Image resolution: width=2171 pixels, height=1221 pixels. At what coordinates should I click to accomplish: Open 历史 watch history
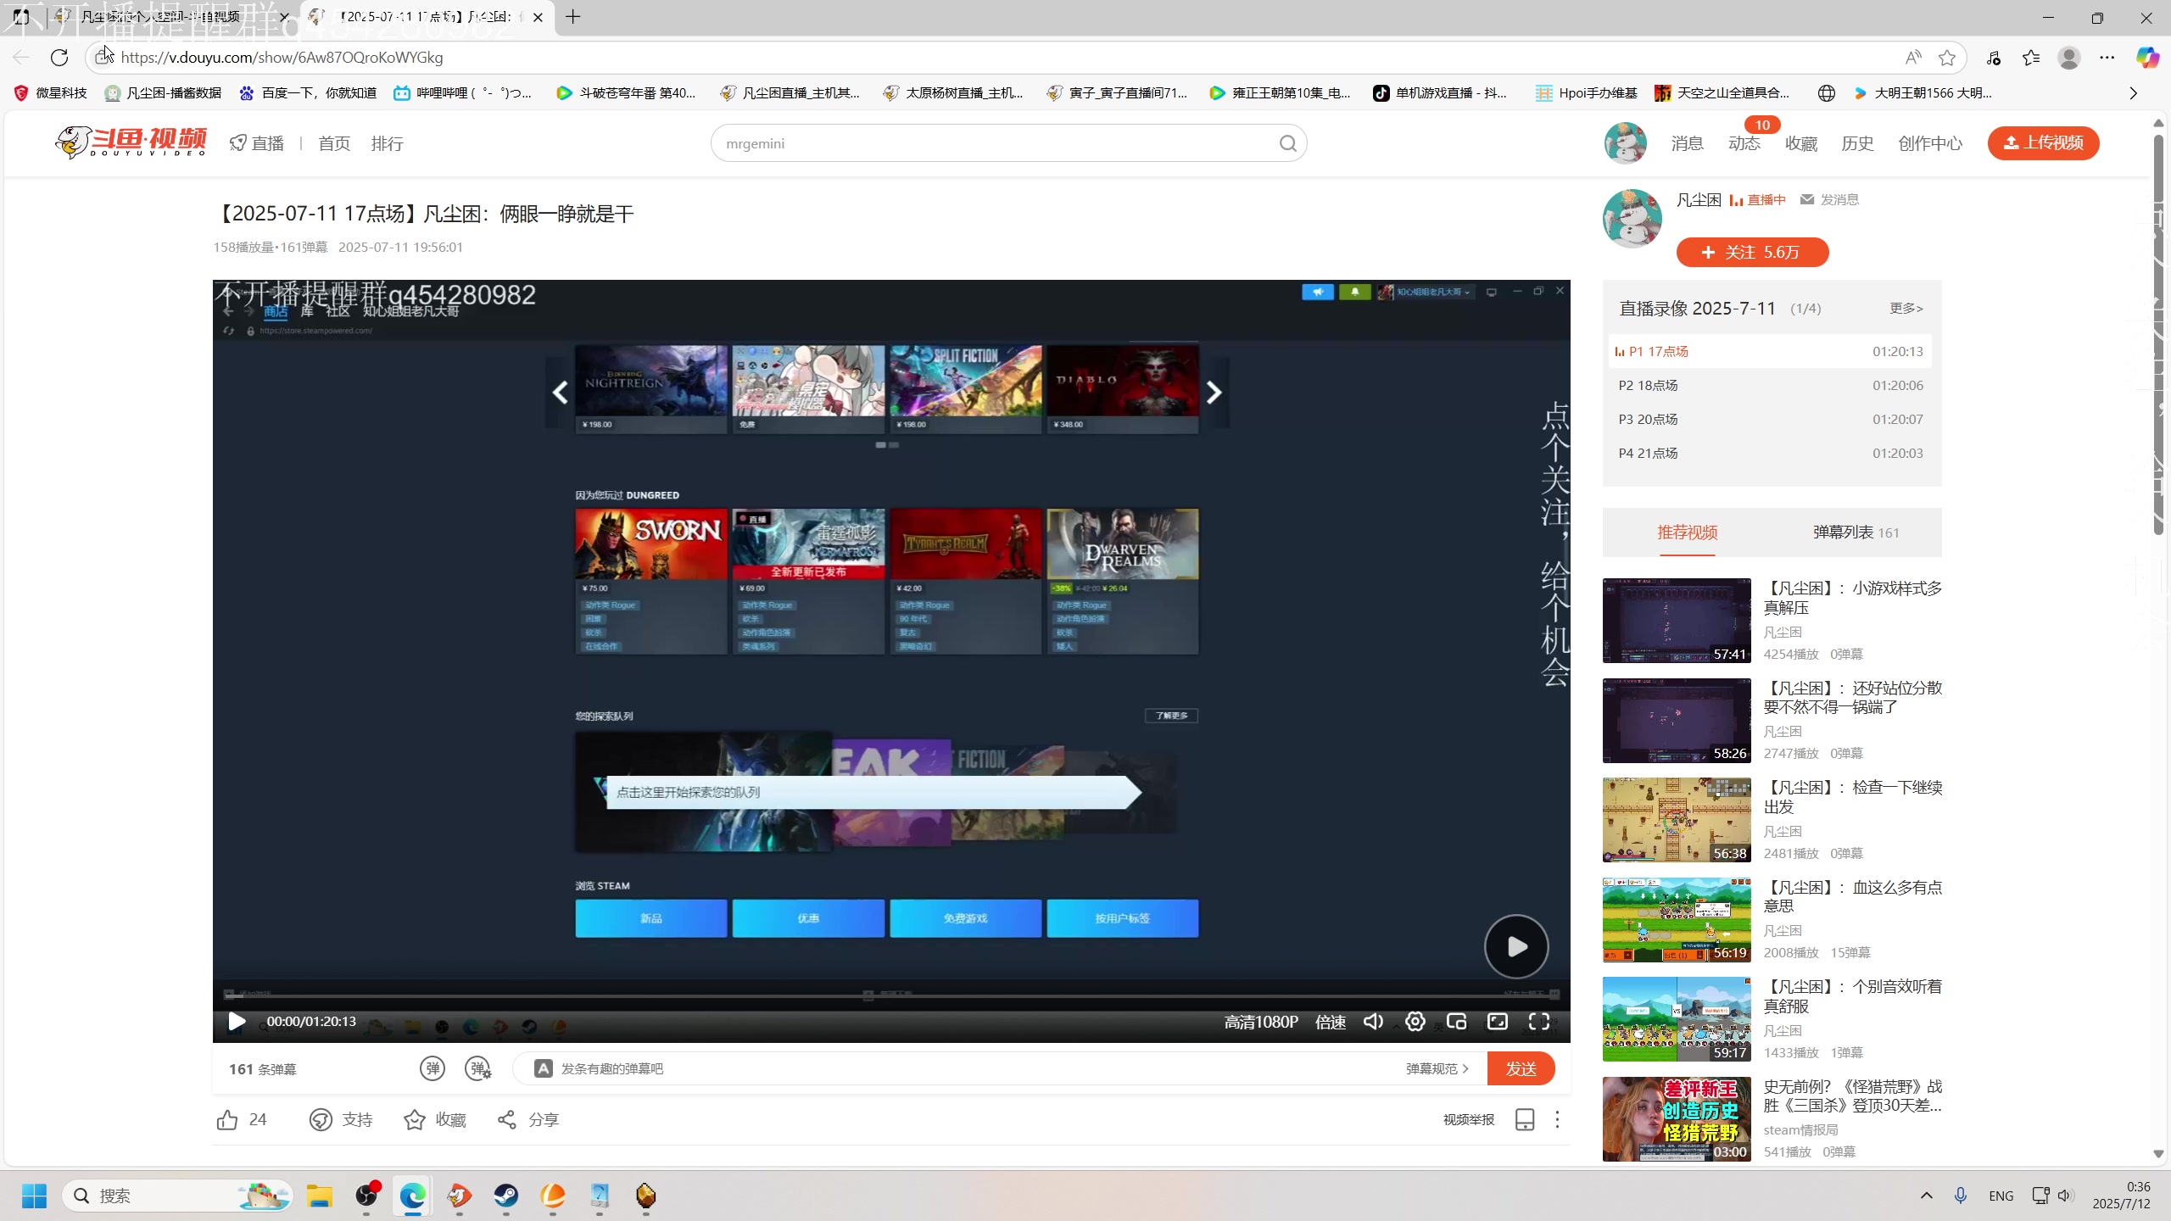coord(1857,143)
